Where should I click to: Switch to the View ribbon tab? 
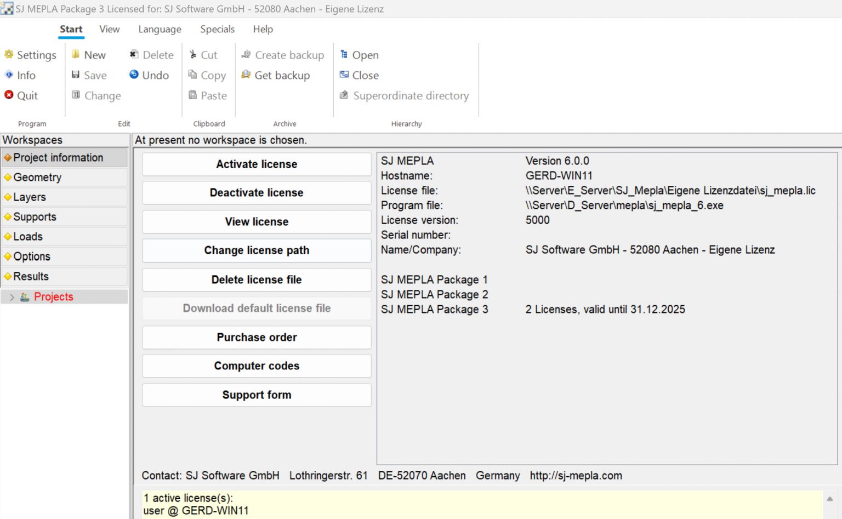pos(109,29)
